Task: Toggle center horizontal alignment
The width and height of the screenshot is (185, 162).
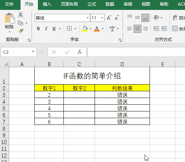Action: point(138,29)
